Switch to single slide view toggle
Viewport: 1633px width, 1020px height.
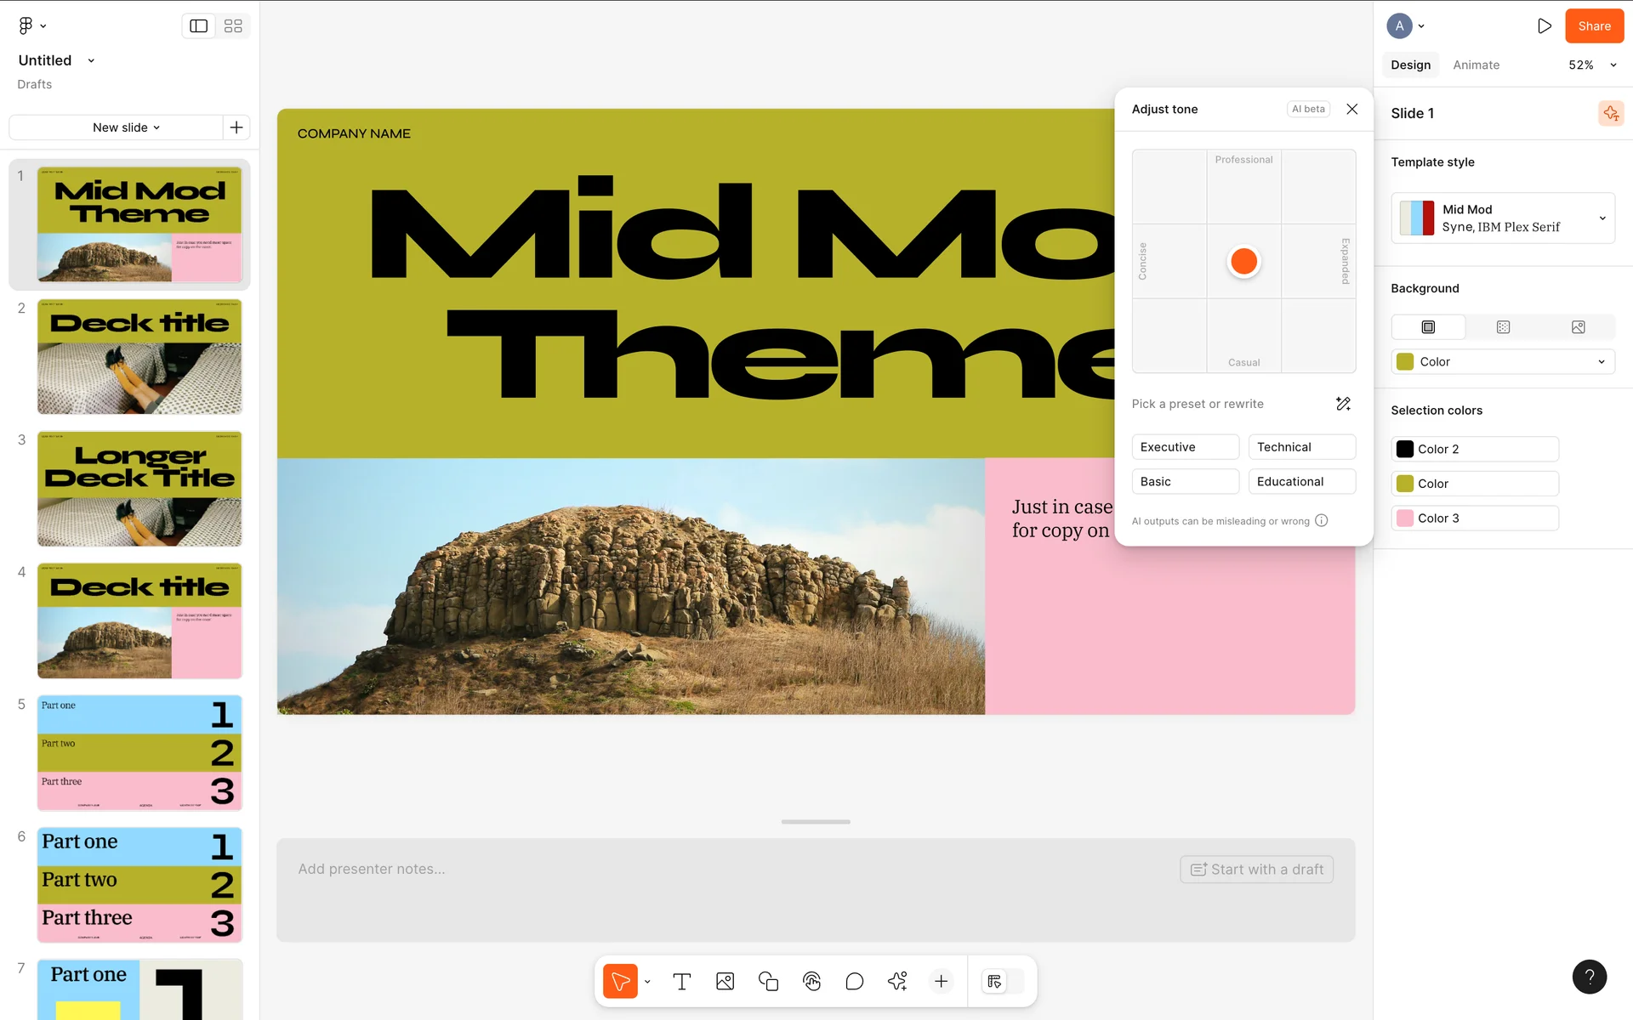pyautogui.click(x=198, y=26)
